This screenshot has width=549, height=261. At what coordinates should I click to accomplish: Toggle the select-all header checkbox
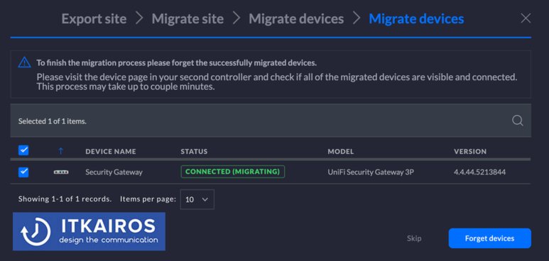click(x=23, y=150)
